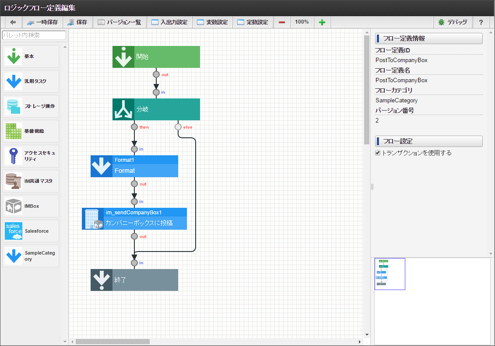This screenshot has height=346, width=495.
Task: Open the Salesforce palette category
Action: tap(31, 231)
